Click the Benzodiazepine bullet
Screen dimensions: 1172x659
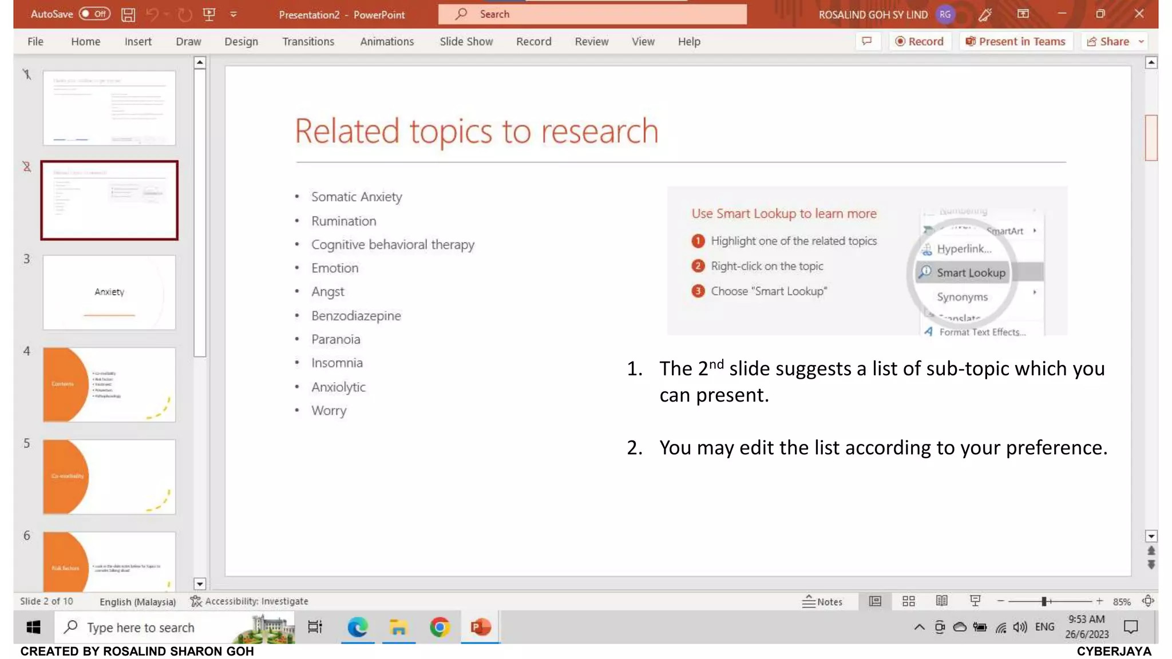tap(356, 316)
